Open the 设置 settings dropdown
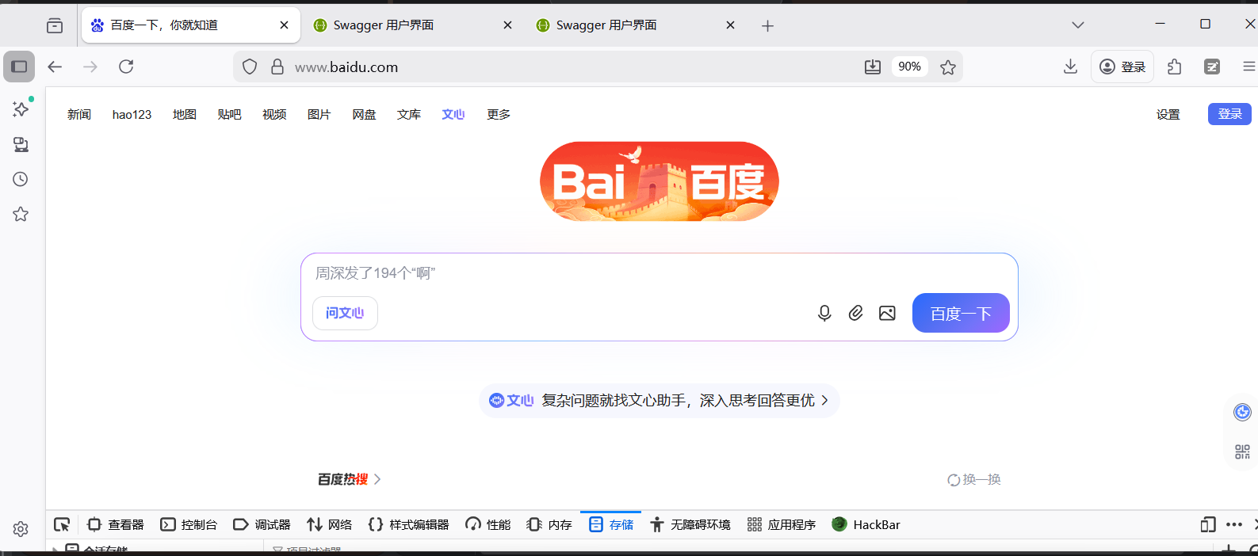This screenshot has height=556, width=1258. pyautogui.click(x=1168, y=115)
